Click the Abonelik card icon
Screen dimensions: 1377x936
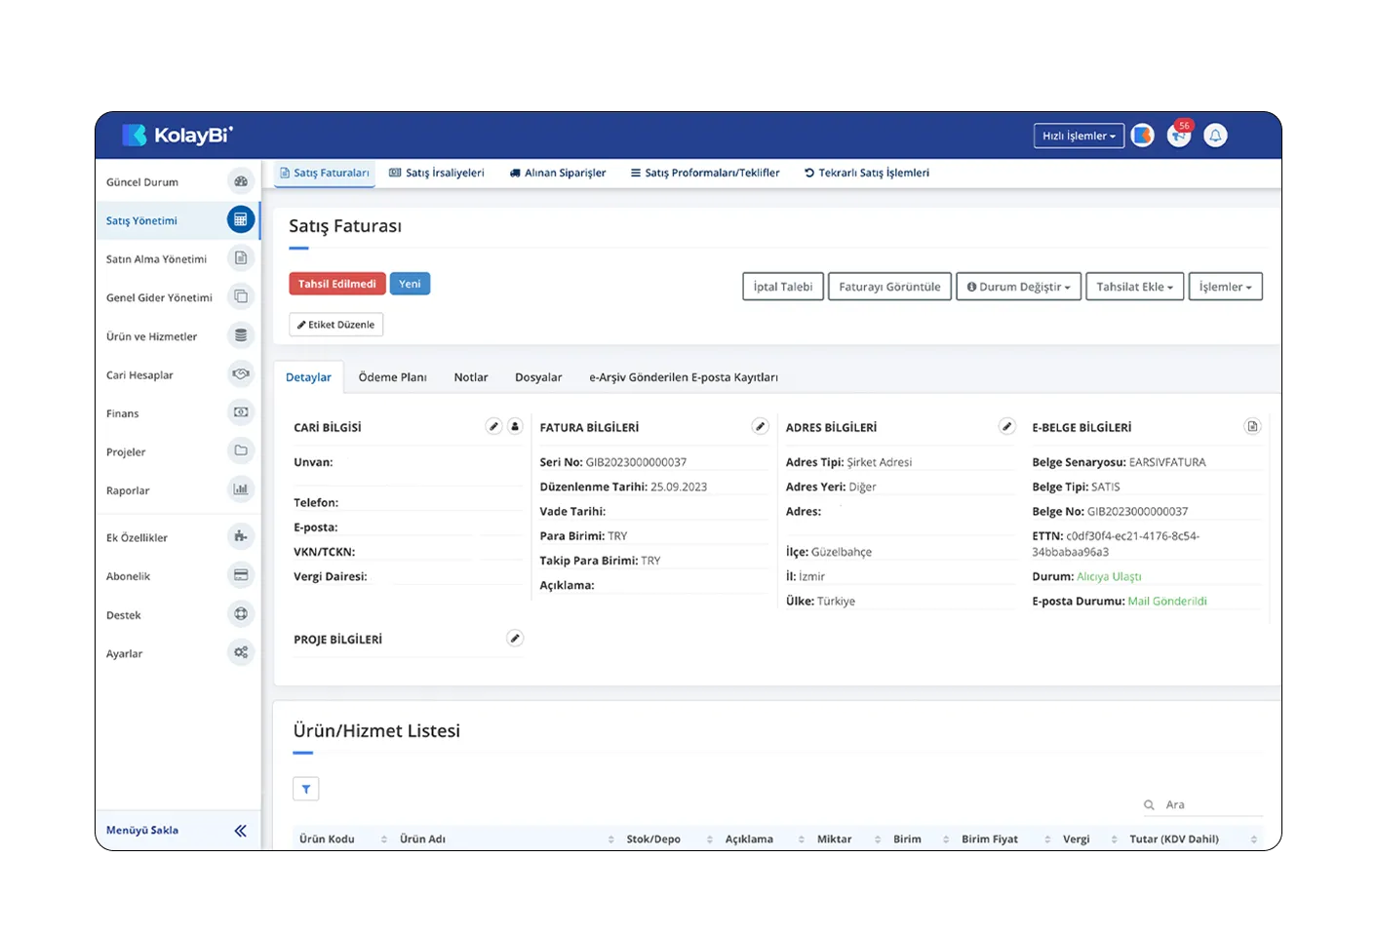[241, 575]
